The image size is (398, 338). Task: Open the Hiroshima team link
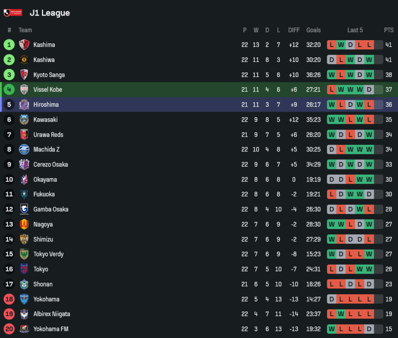[46, 105]
